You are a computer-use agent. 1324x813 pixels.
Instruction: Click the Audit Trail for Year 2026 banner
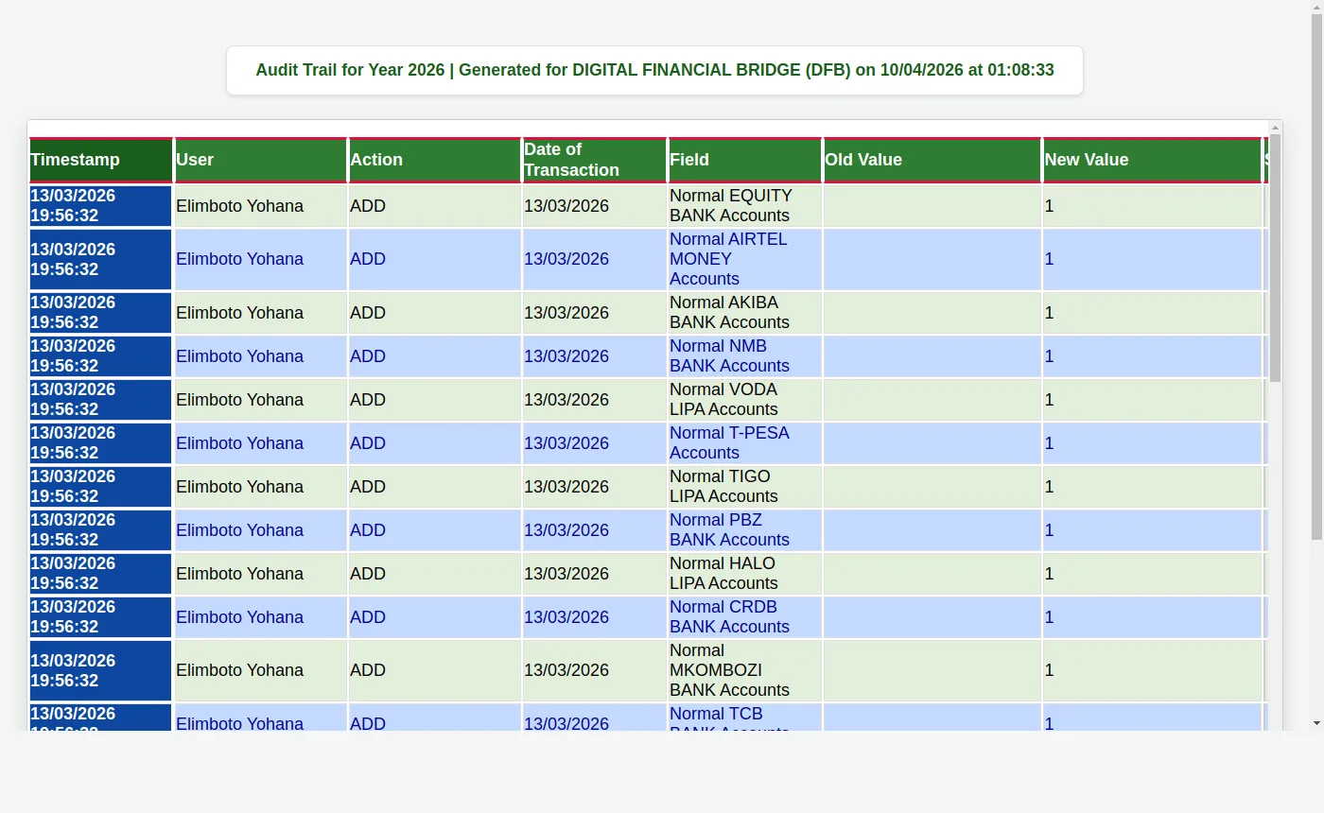click(x=654, y=70)
